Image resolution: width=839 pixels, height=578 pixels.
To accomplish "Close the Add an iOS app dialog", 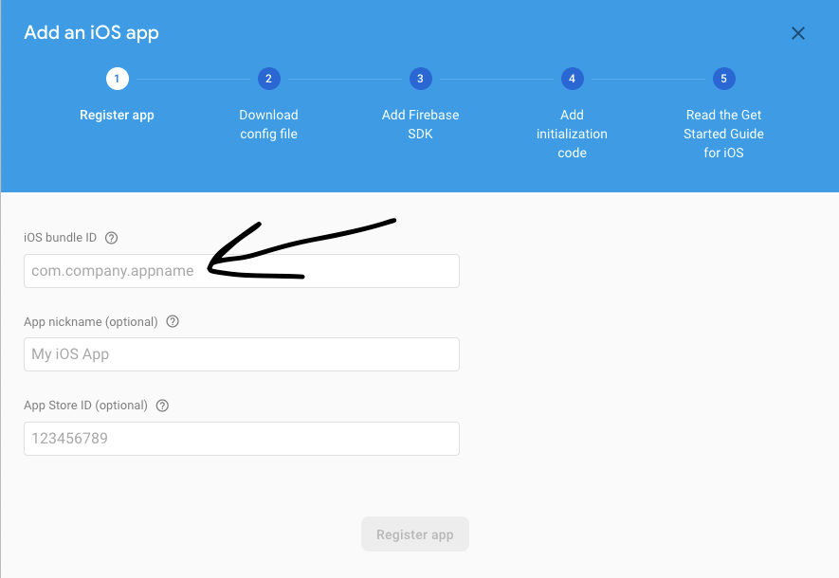I will (797, 33).
